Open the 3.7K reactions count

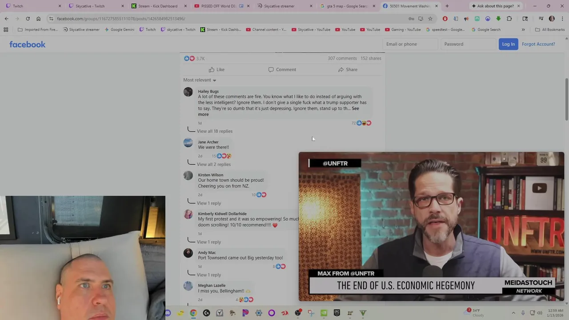point(200,58)
